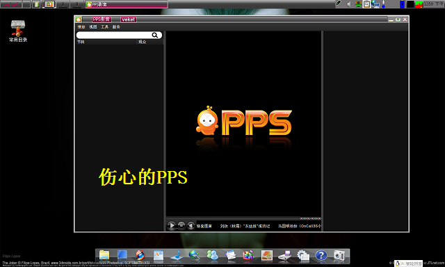Open the 播放 menu
Viewport: 445px width, 267px height.
[x=81, y=27]
